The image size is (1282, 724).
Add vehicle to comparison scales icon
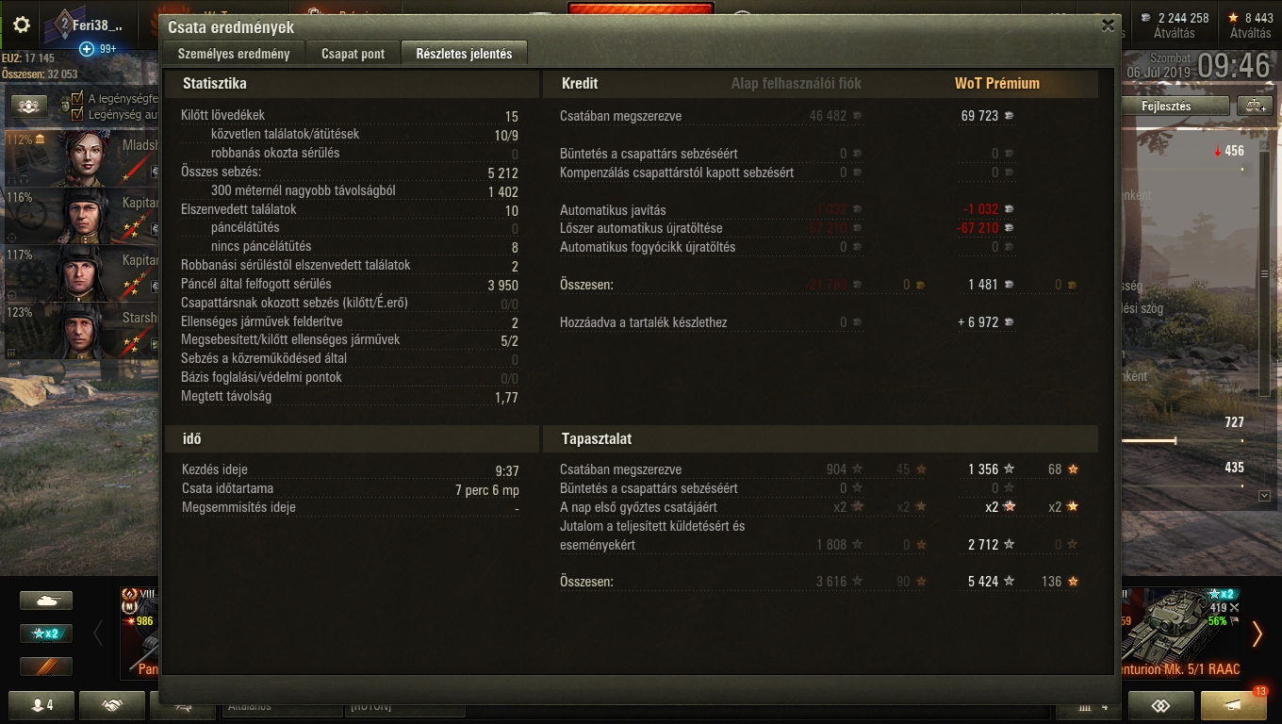point(1257,106)
